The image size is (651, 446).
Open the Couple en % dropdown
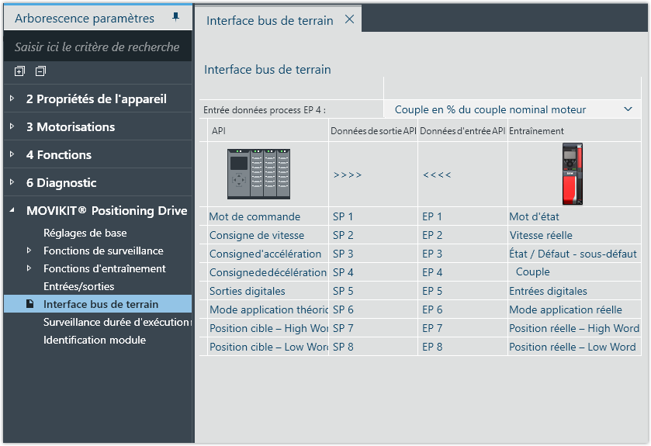(628, 109)
